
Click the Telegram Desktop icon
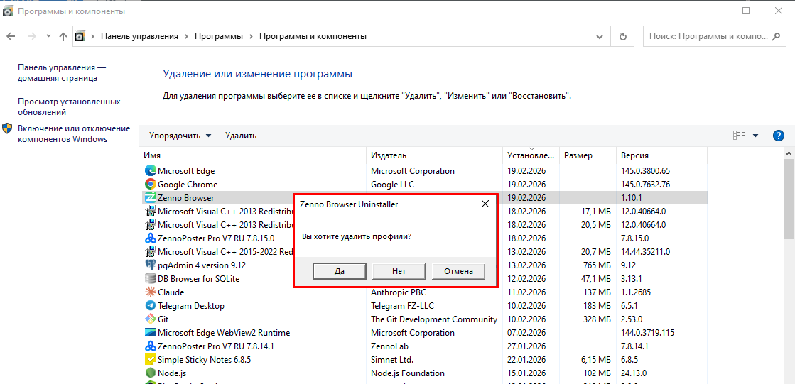pos(150,306)
